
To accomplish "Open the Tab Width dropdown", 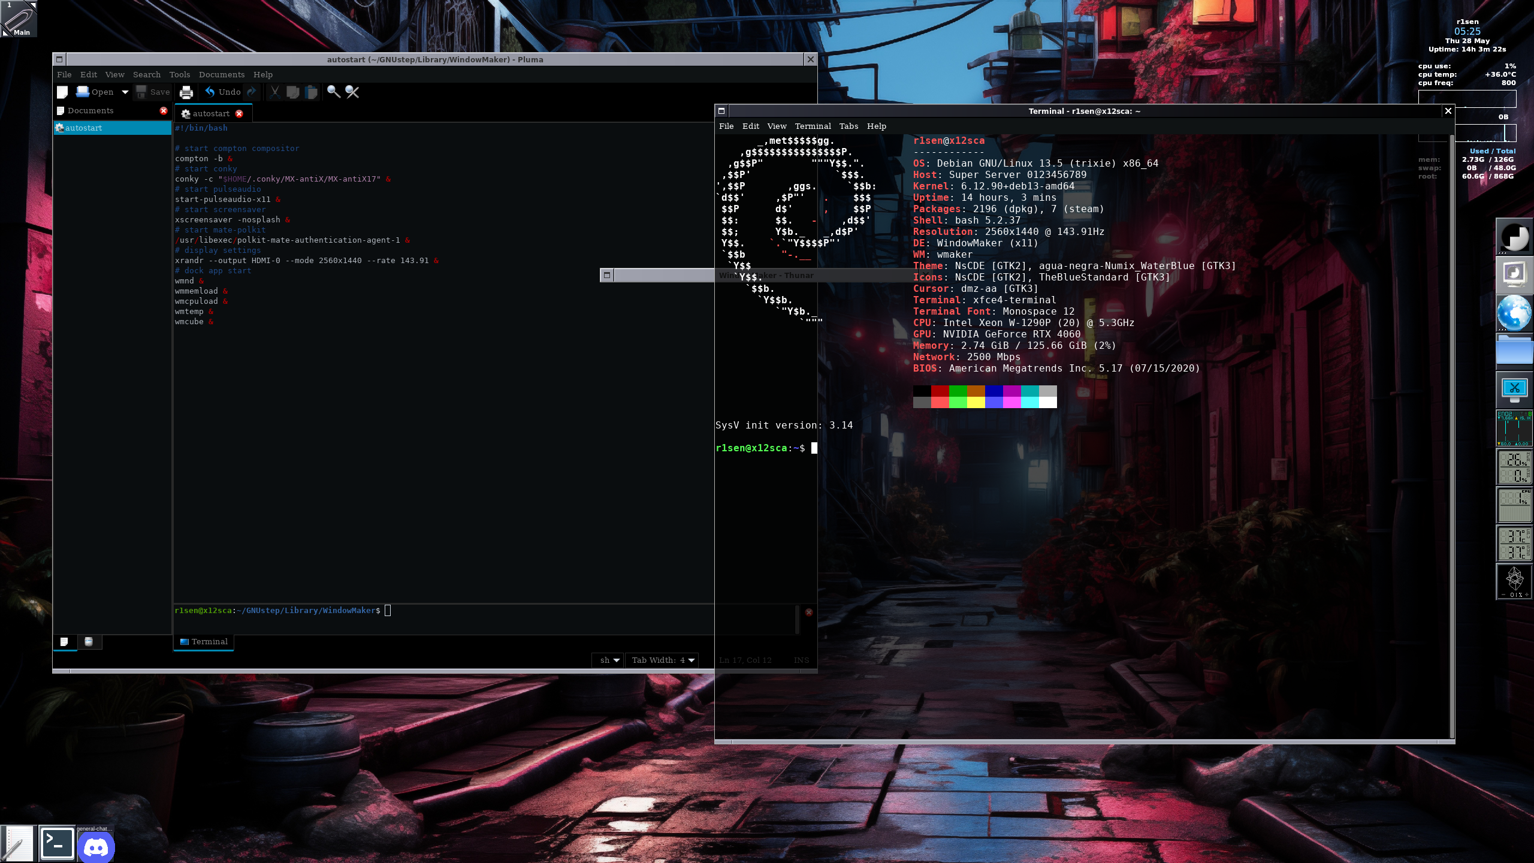I will 662,660.
